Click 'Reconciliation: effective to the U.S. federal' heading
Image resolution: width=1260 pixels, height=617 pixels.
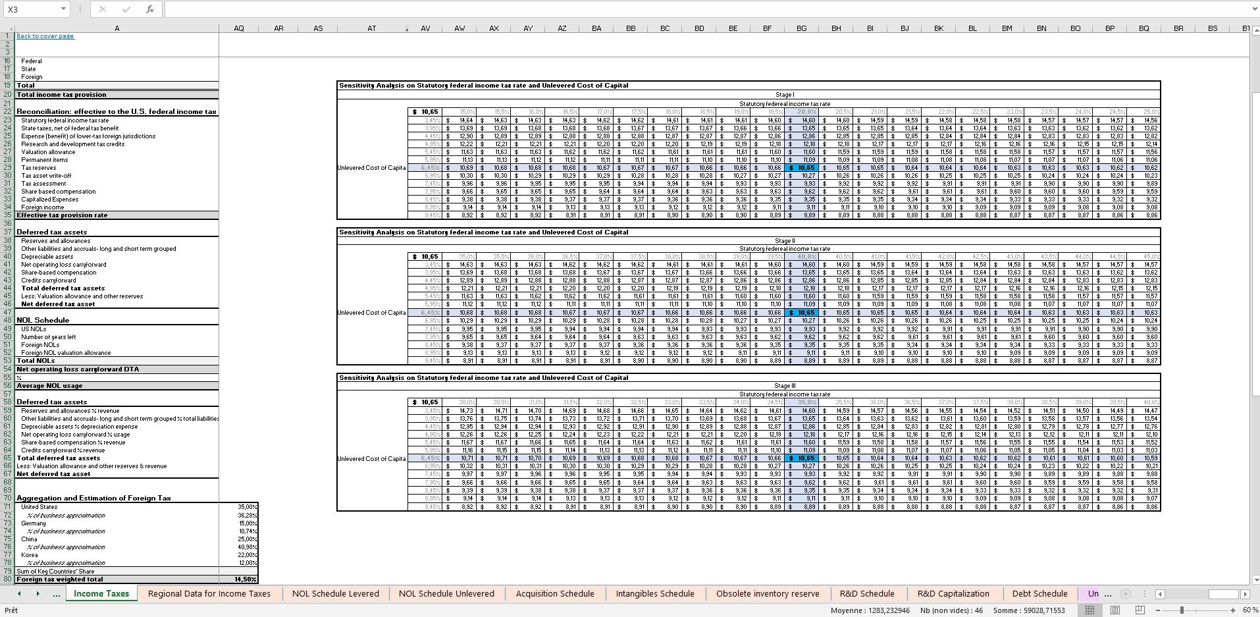click(117, 112)
